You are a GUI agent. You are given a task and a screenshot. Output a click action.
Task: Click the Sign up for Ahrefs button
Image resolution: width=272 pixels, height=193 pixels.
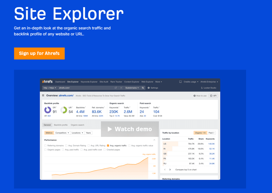point(39,53)
